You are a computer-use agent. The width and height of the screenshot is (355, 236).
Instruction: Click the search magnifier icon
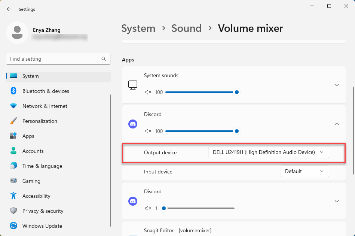tap(104, 59)
